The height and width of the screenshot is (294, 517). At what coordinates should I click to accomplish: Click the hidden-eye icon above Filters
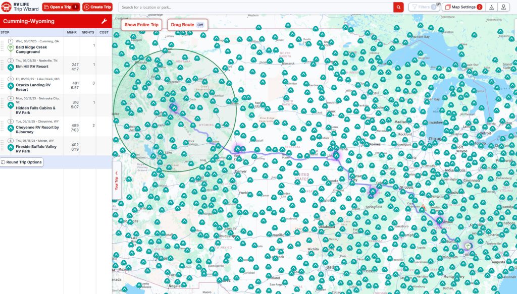pos(438,4)
